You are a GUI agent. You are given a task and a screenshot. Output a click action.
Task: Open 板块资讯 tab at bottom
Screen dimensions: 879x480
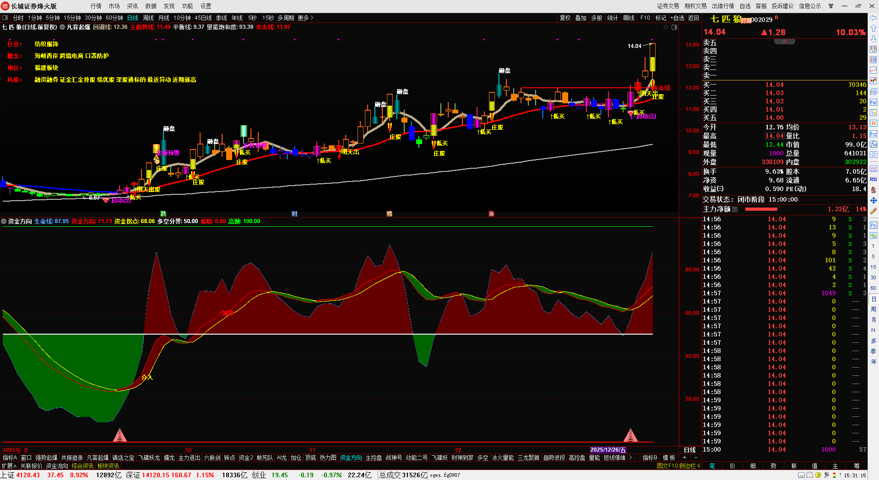click(x=108, y=466)
